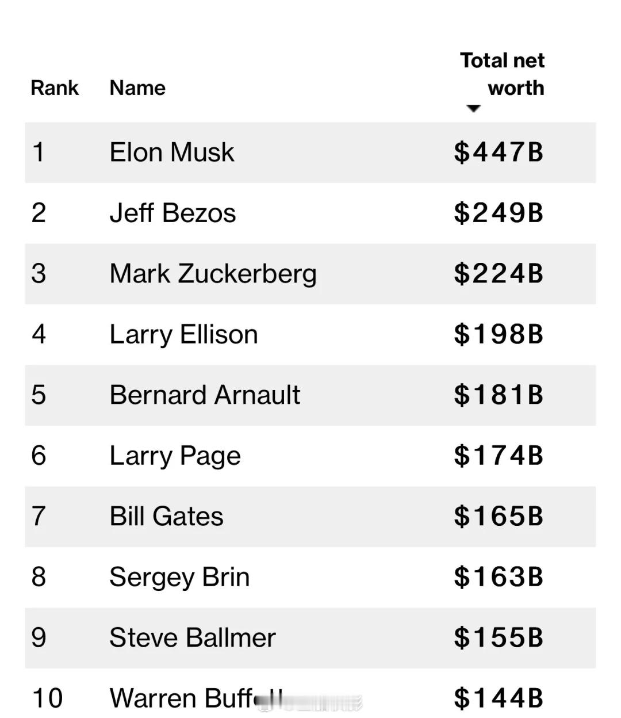
Task: Open Elon Musk's profile link
Action: pos(172,152)
